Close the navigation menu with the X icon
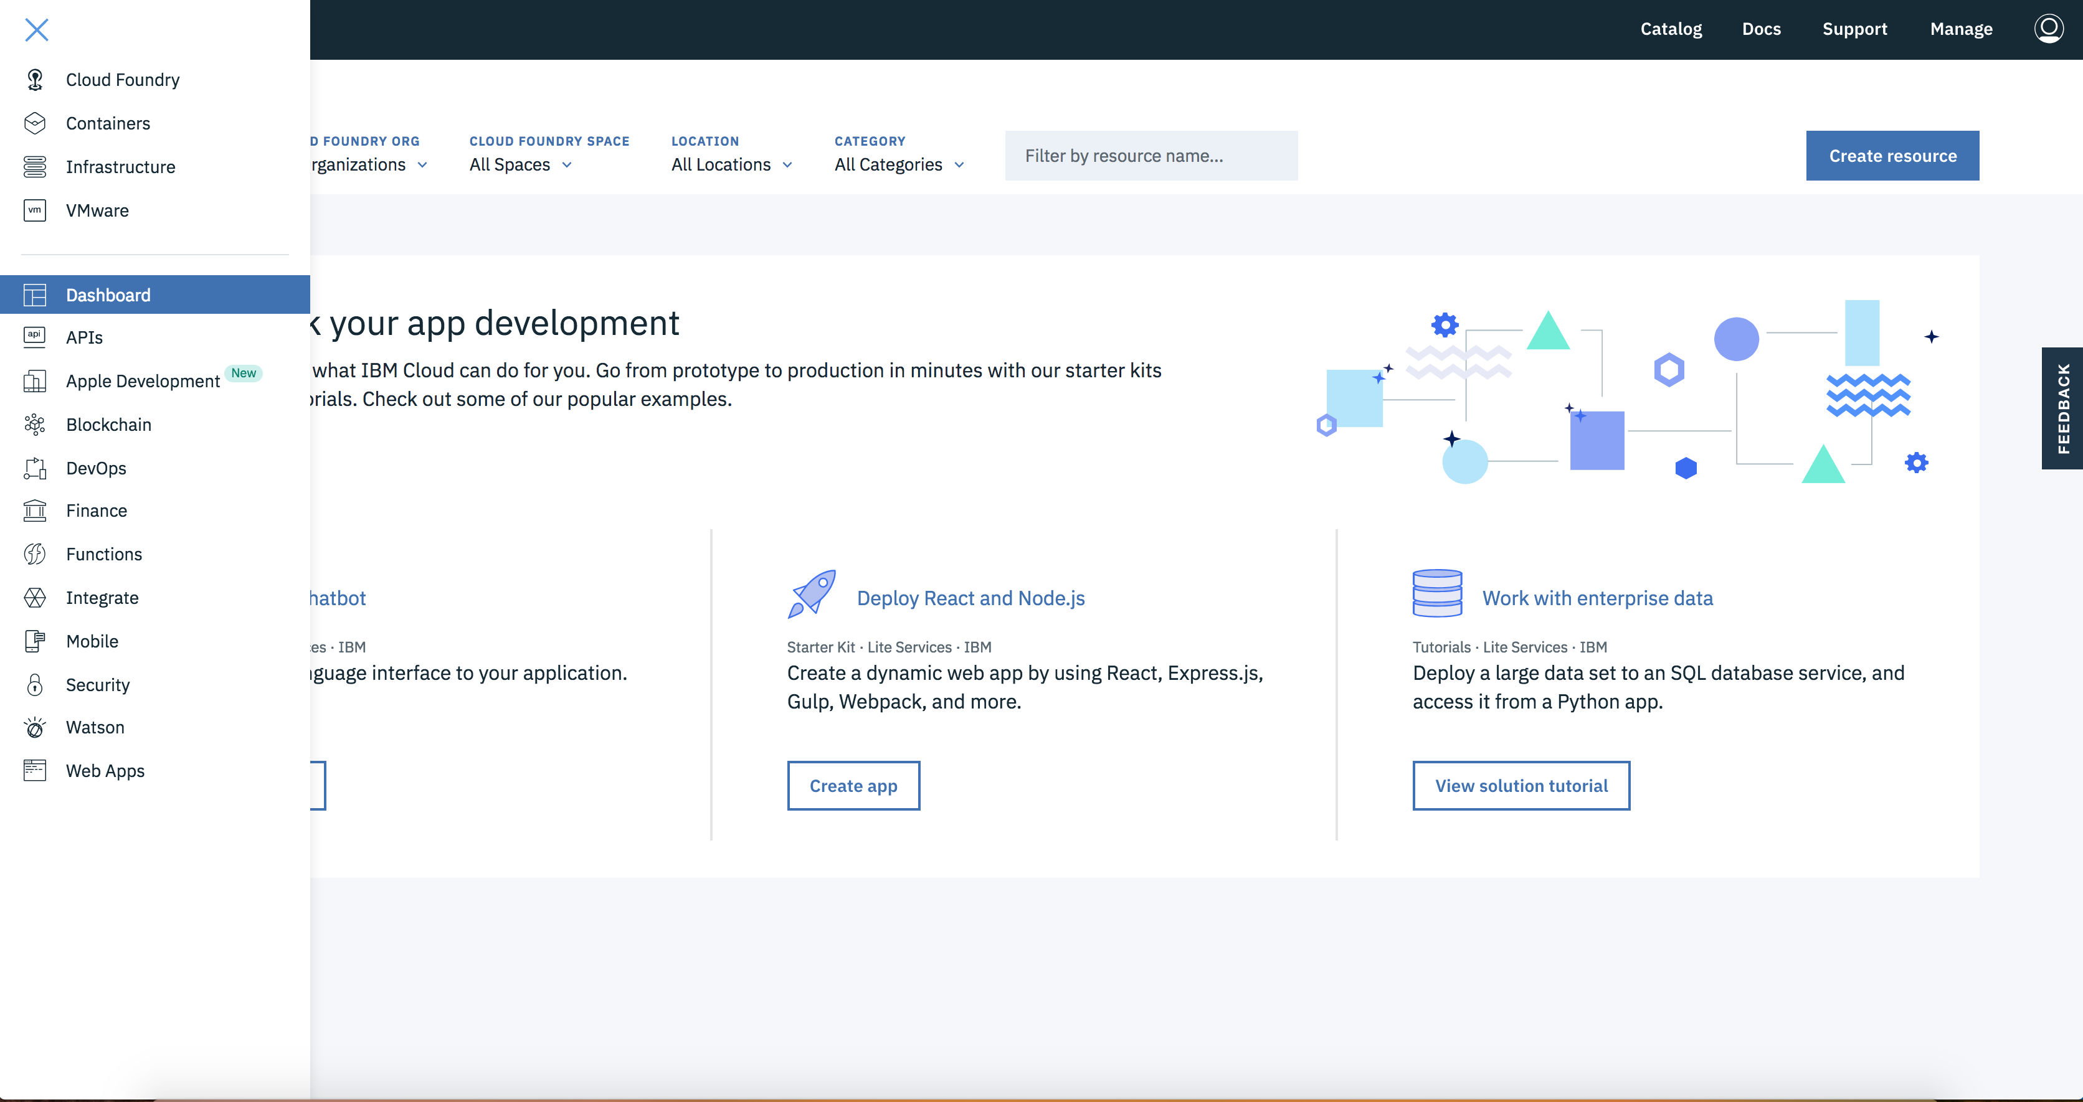This screenshot has width=2083, height=1102. click(x=36, y=30)
